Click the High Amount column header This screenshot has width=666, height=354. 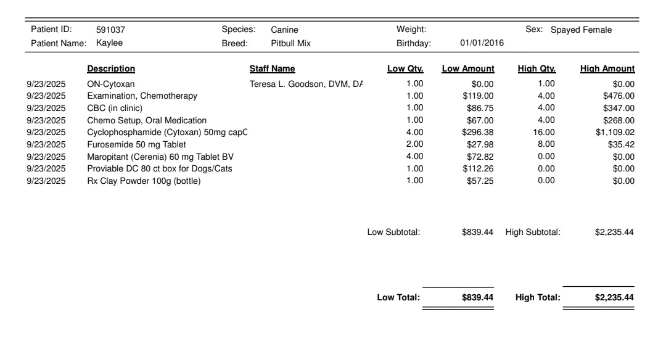point(607,68)
